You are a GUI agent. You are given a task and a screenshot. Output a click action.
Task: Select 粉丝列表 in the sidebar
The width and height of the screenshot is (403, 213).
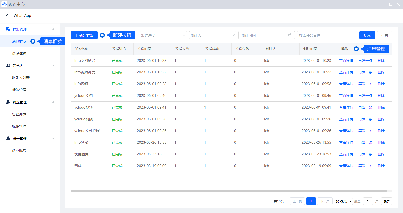[19, 114]
